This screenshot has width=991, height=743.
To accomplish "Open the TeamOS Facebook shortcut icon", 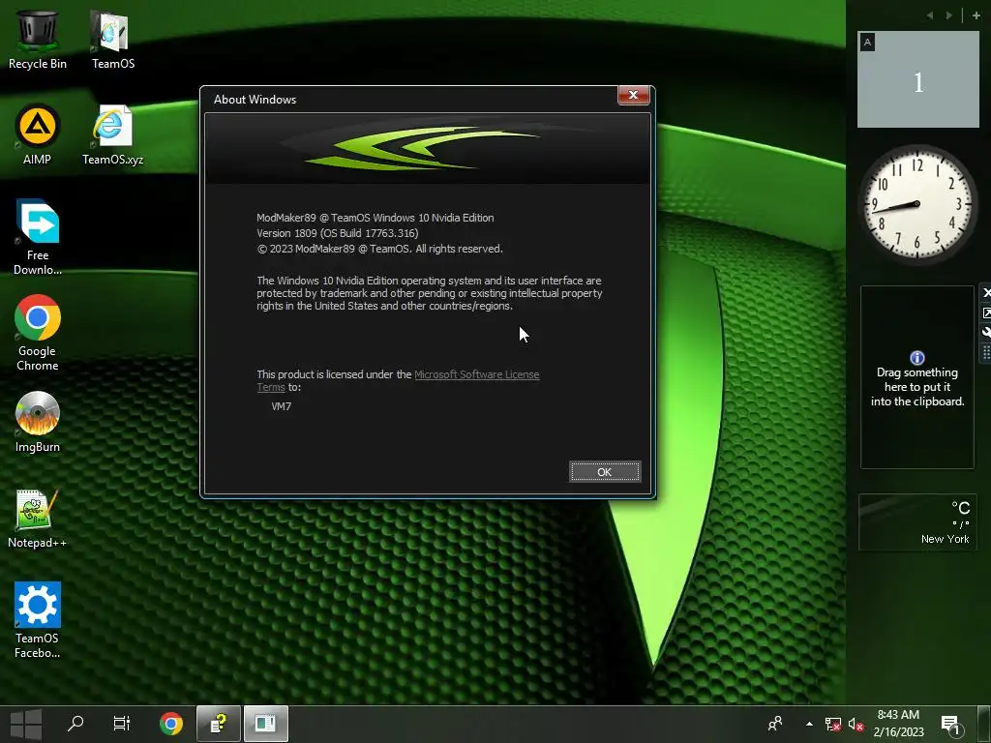I will (38, 620).
